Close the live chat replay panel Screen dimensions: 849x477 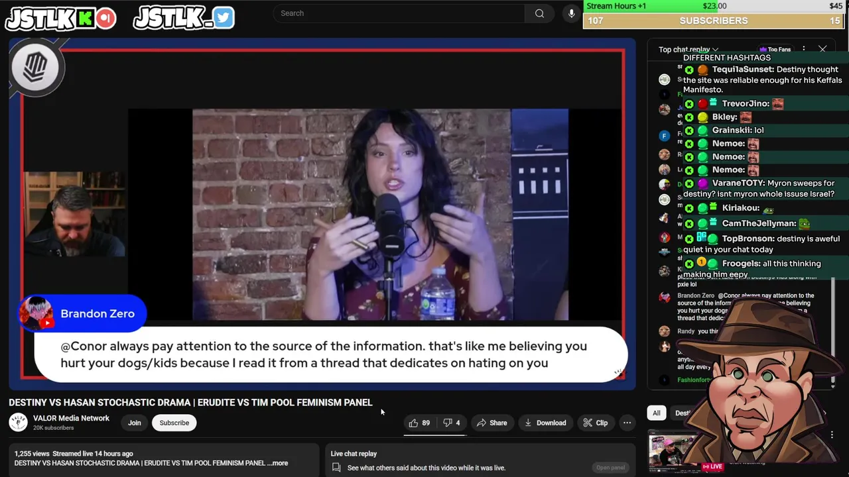[822, 49]
